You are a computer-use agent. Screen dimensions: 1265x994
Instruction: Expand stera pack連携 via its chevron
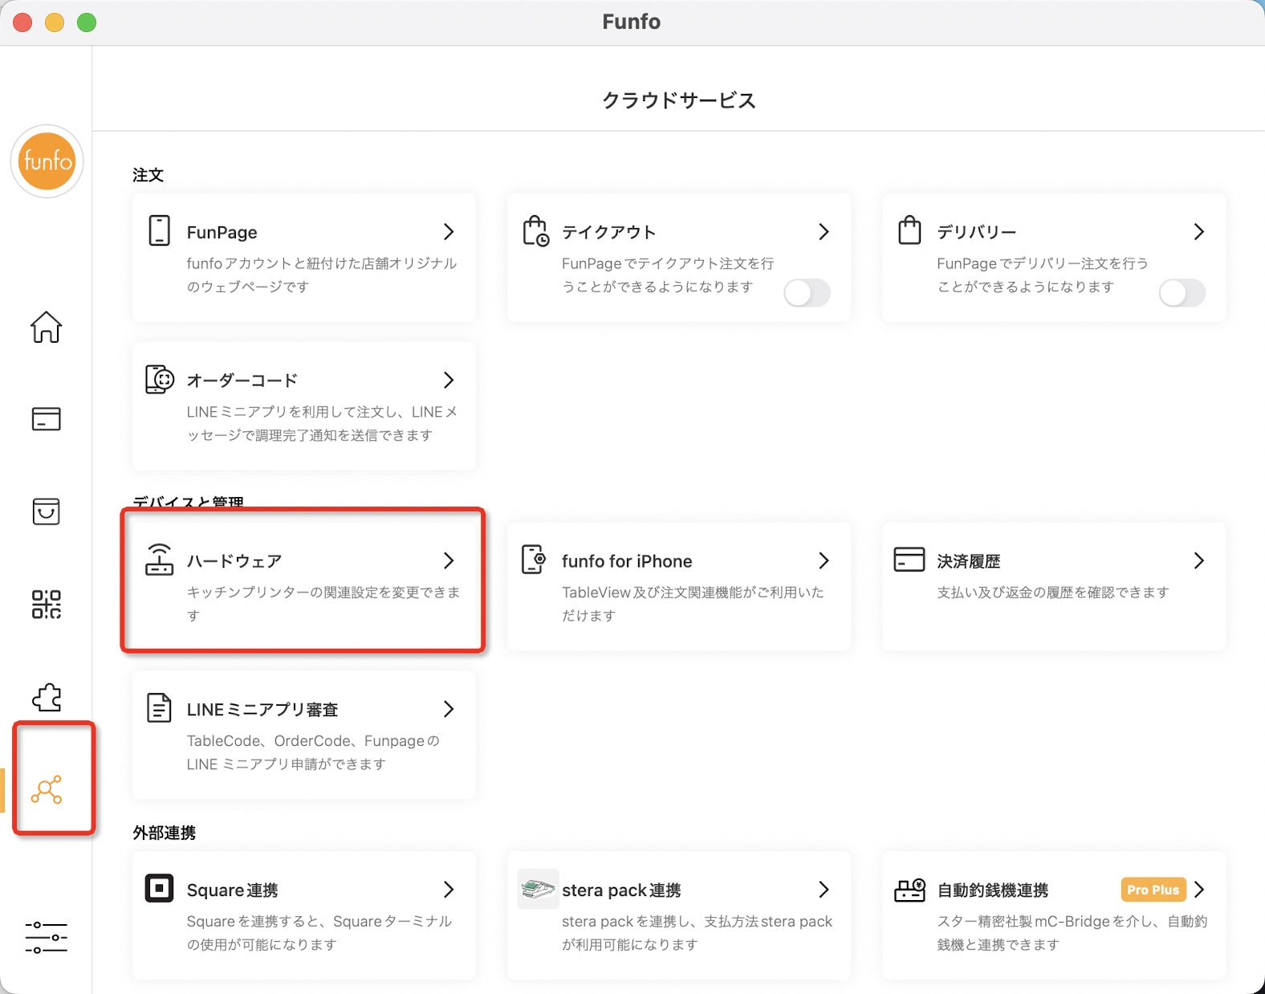coord(824,890)
